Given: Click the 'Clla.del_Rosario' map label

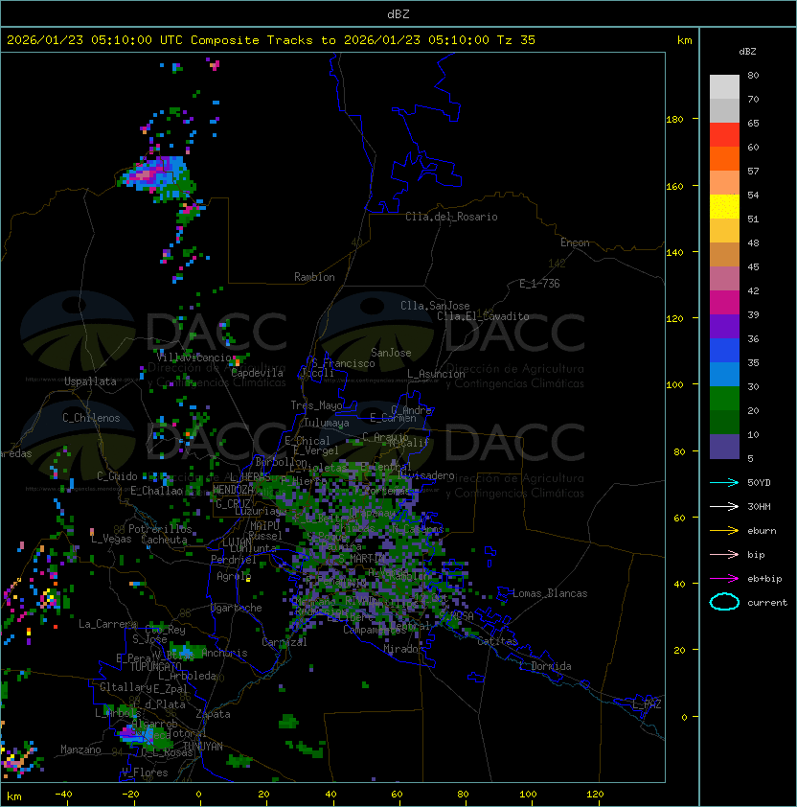Looking at the screenshot, I should coord(451,217).
